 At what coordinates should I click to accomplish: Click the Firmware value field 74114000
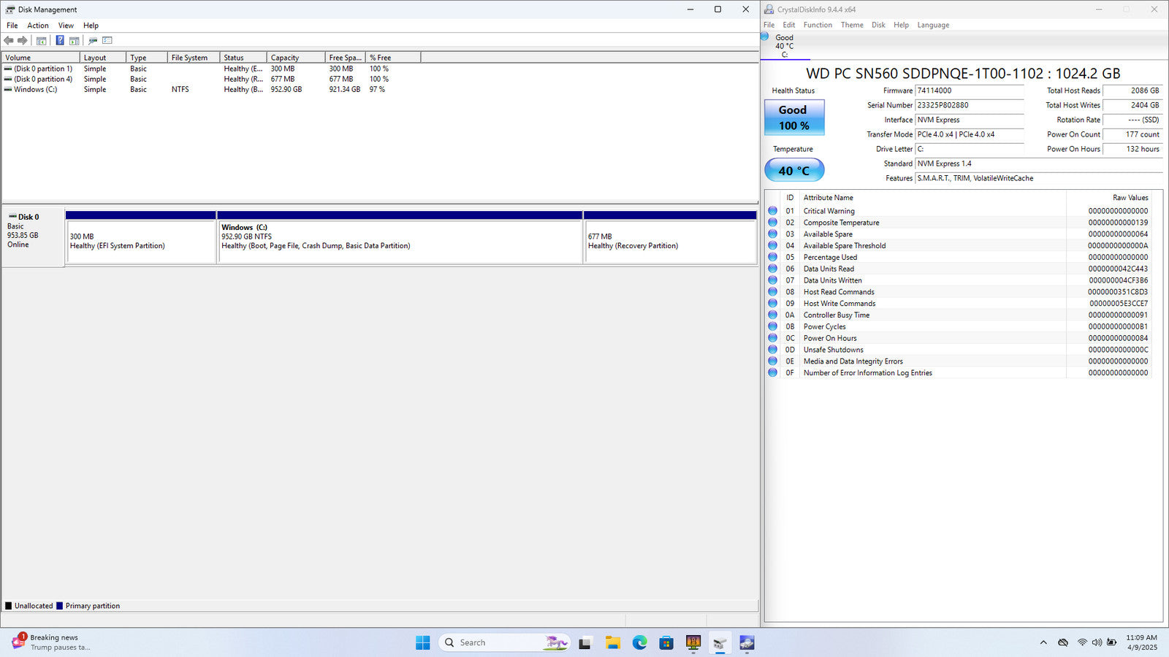[970, 91]
